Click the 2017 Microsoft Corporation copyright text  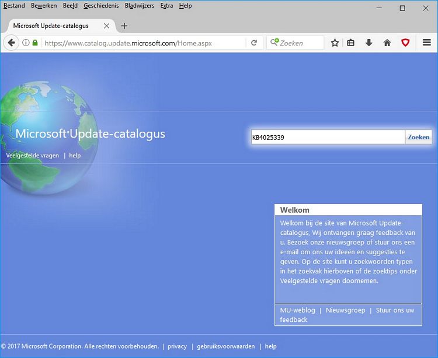80,346
